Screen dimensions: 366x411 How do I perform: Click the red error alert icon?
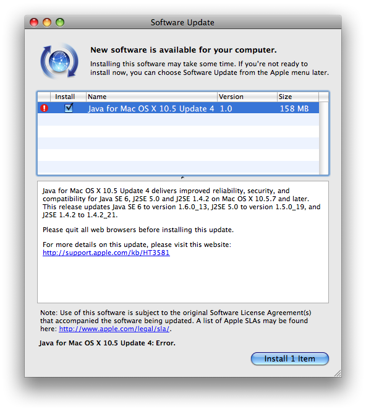click(45, 108)
